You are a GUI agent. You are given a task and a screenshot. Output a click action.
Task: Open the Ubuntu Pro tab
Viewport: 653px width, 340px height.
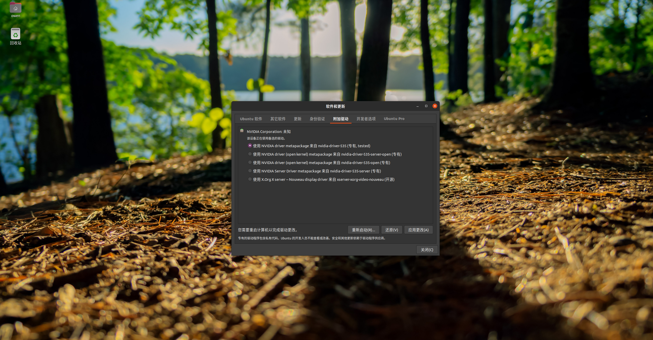coord(394,119)
